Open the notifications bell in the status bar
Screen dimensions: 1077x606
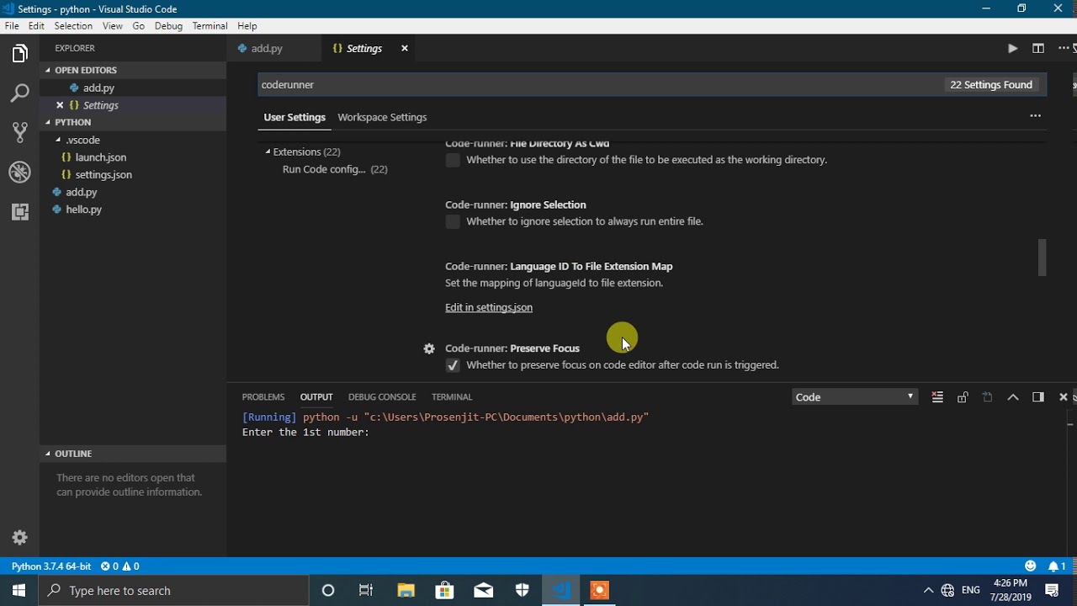[x=1058, y=566]
